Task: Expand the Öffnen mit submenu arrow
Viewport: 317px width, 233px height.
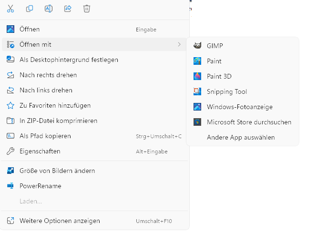Action: tap(179, 44)
